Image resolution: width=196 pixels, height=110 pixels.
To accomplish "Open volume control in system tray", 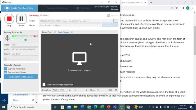I will click(175, 107).
